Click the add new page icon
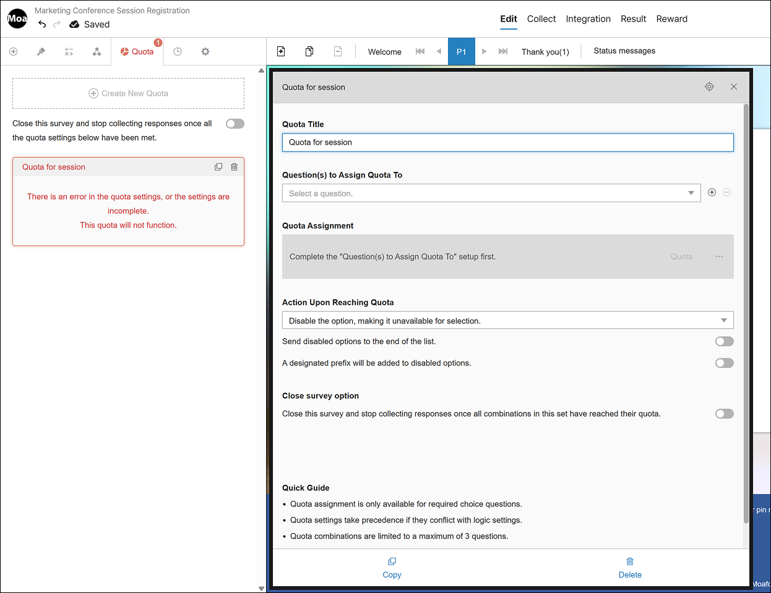Screen dimensions: 771x593 click(281, 51)
